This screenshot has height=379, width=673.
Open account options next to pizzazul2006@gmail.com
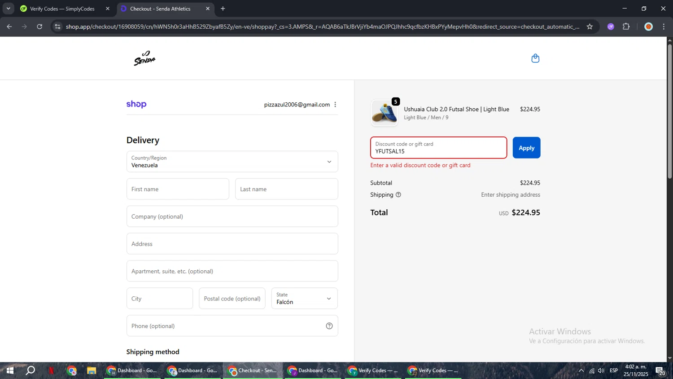coord(335,105)
